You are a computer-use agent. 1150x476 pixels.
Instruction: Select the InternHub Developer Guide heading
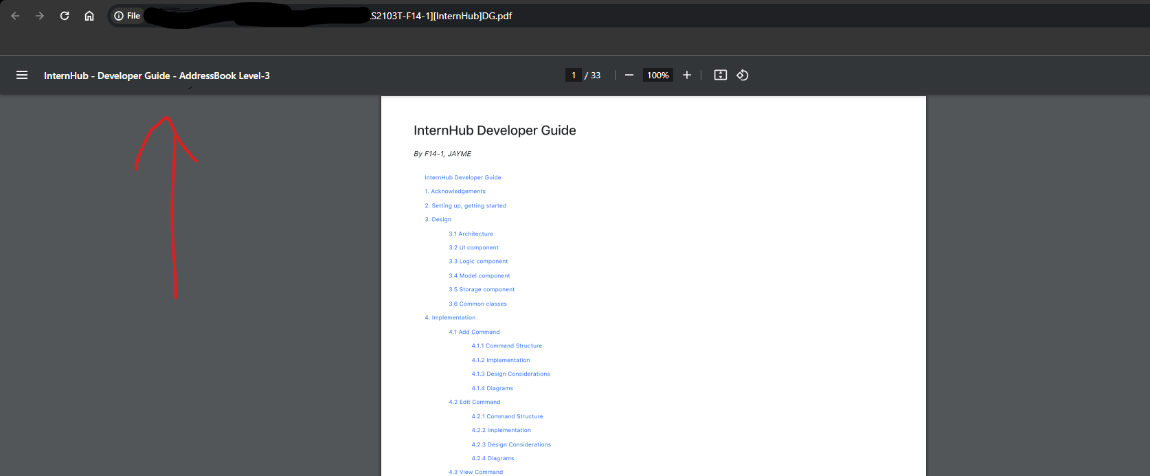pyautogui.click(x=495, y=131)
